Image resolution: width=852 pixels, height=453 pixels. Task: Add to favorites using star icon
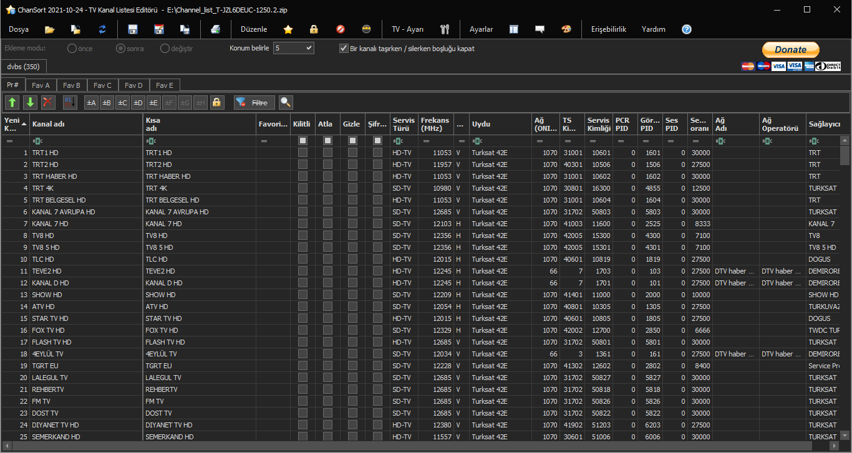[288, 29]
